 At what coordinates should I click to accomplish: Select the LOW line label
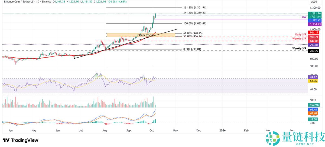tap(303, 17)
